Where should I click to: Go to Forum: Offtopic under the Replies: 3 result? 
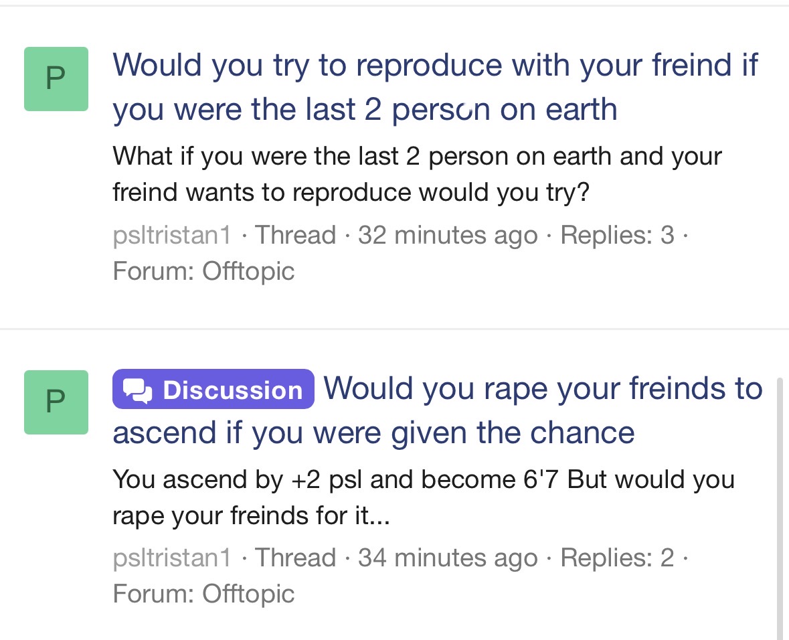203,271
